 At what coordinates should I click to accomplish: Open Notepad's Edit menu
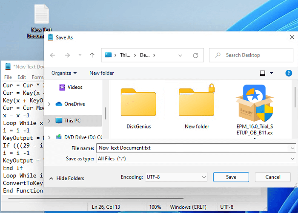(22, 77)
